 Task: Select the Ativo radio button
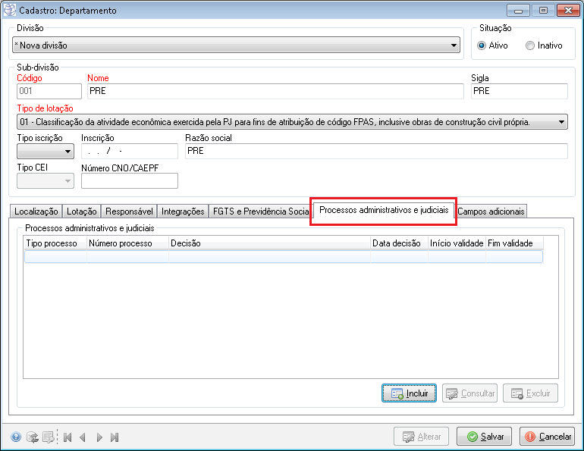click(482, 45)
